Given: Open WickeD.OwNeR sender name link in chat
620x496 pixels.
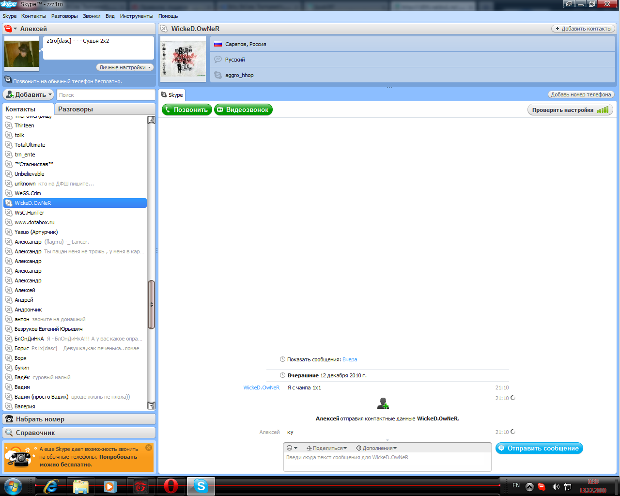Looking at the screenshot, I should click(x=262, y=387).
